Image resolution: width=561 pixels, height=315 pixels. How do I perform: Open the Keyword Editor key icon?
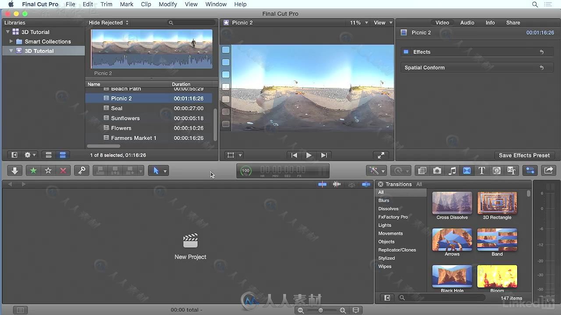point(82,171)
